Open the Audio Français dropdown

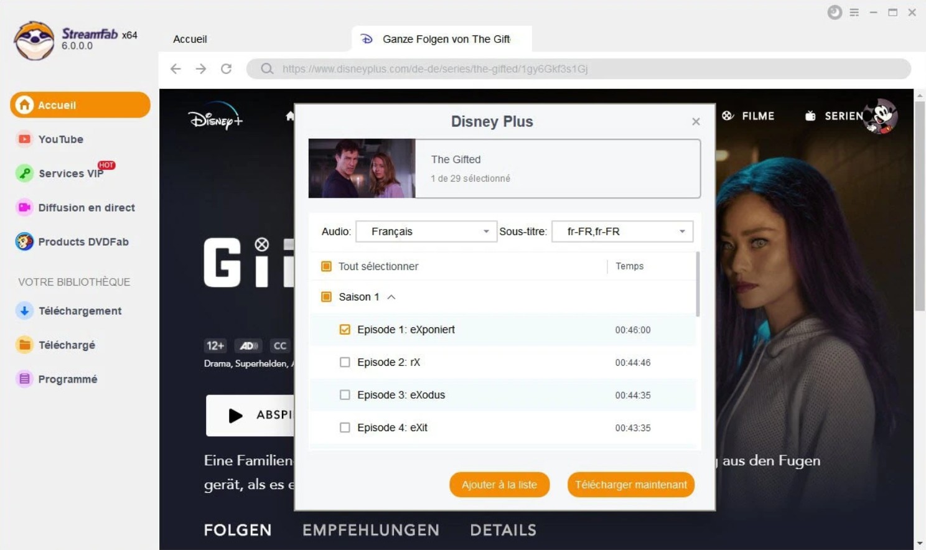click(426, 231)
